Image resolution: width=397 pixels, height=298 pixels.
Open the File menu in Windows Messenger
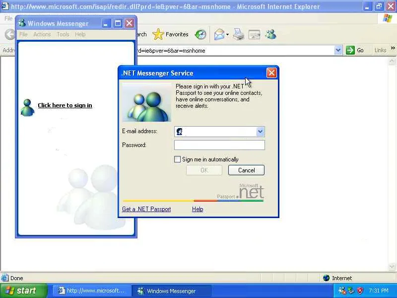click(23, 34)
